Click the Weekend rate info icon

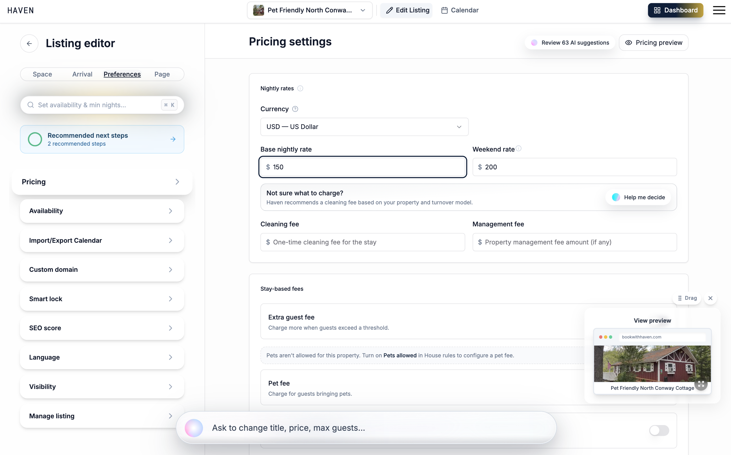(519, 148)
